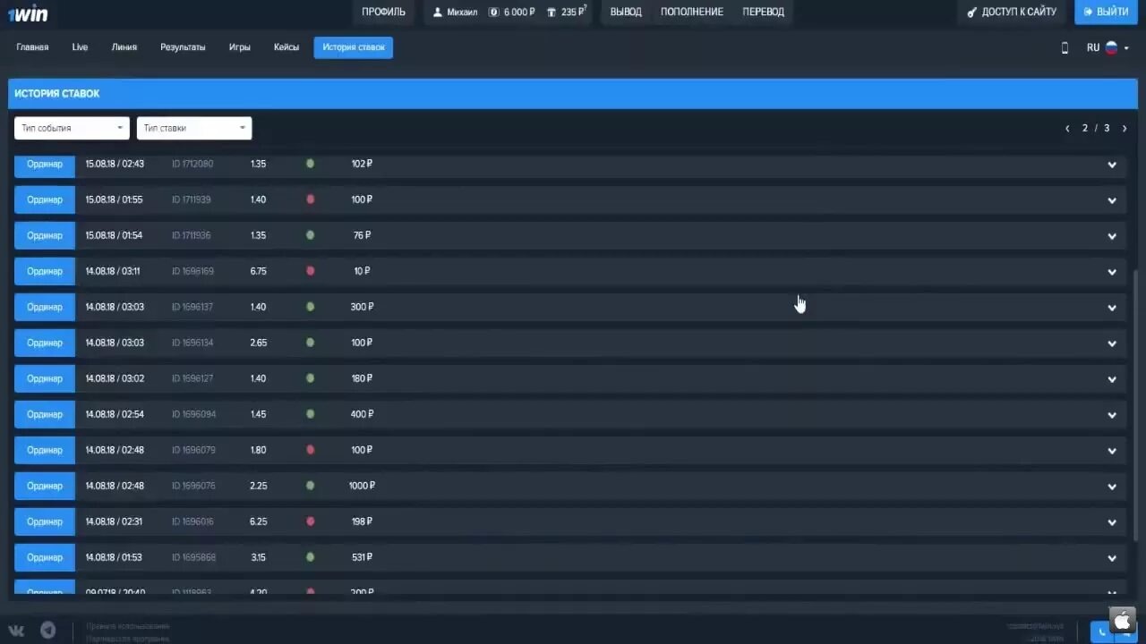Open the VK social icon

[17, 631]
